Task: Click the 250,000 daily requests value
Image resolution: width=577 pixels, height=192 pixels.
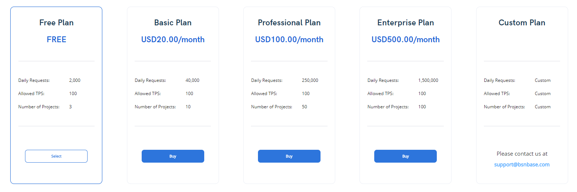Action: [310, 80]
